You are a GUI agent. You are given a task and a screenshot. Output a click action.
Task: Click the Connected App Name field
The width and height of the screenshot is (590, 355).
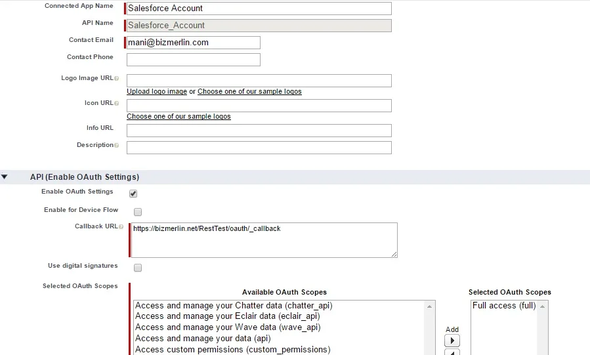[259, 9]
